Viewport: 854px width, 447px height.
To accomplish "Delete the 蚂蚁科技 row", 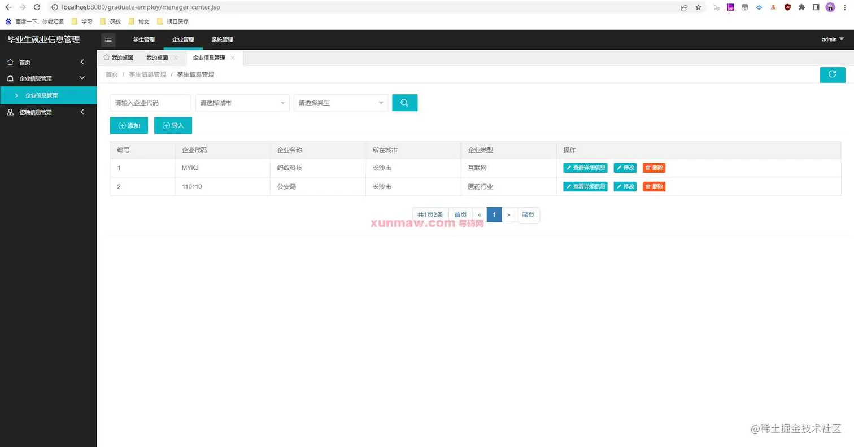I will click(654, 168).
